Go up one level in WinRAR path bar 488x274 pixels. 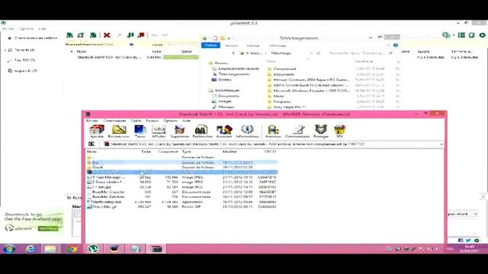coord(91,144)
